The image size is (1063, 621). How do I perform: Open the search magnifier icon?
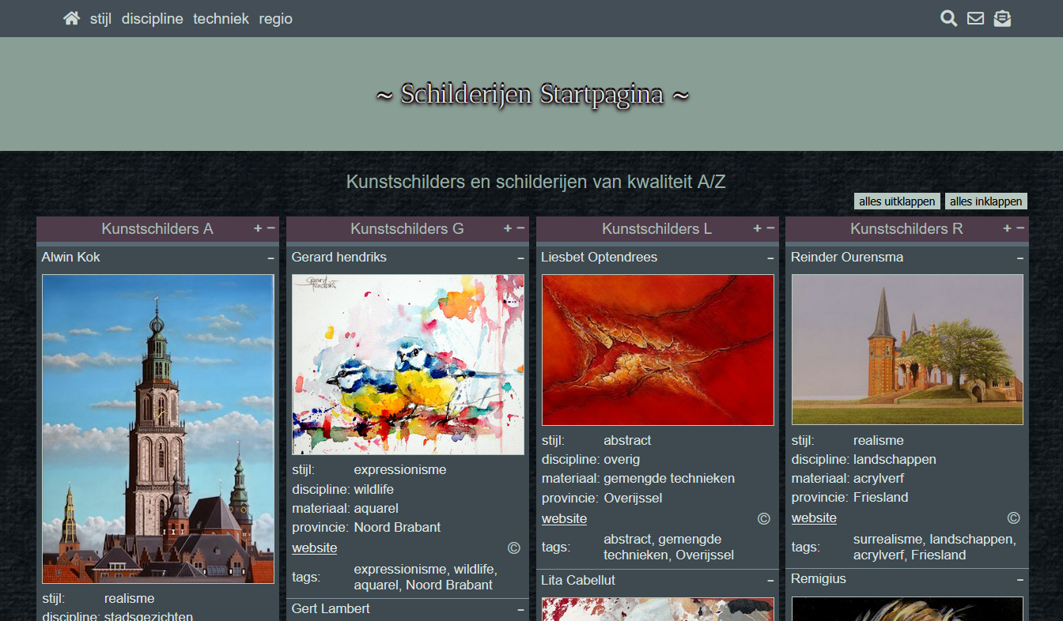tap(948, 17)
